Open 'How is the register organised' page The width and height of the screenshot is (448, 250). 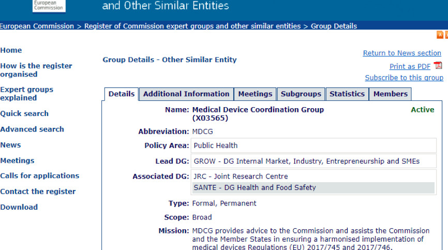[36, 70]
